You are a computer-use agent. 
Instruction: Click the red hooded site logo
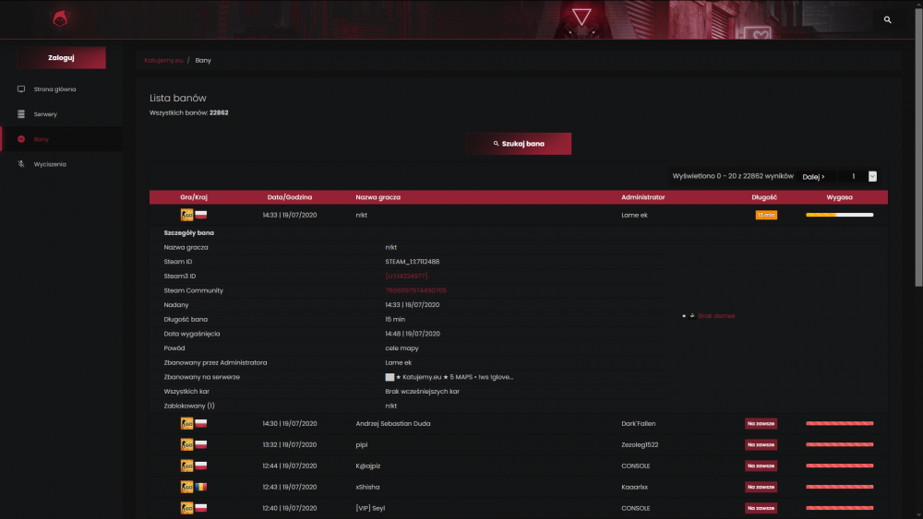(x=60, y=18)
